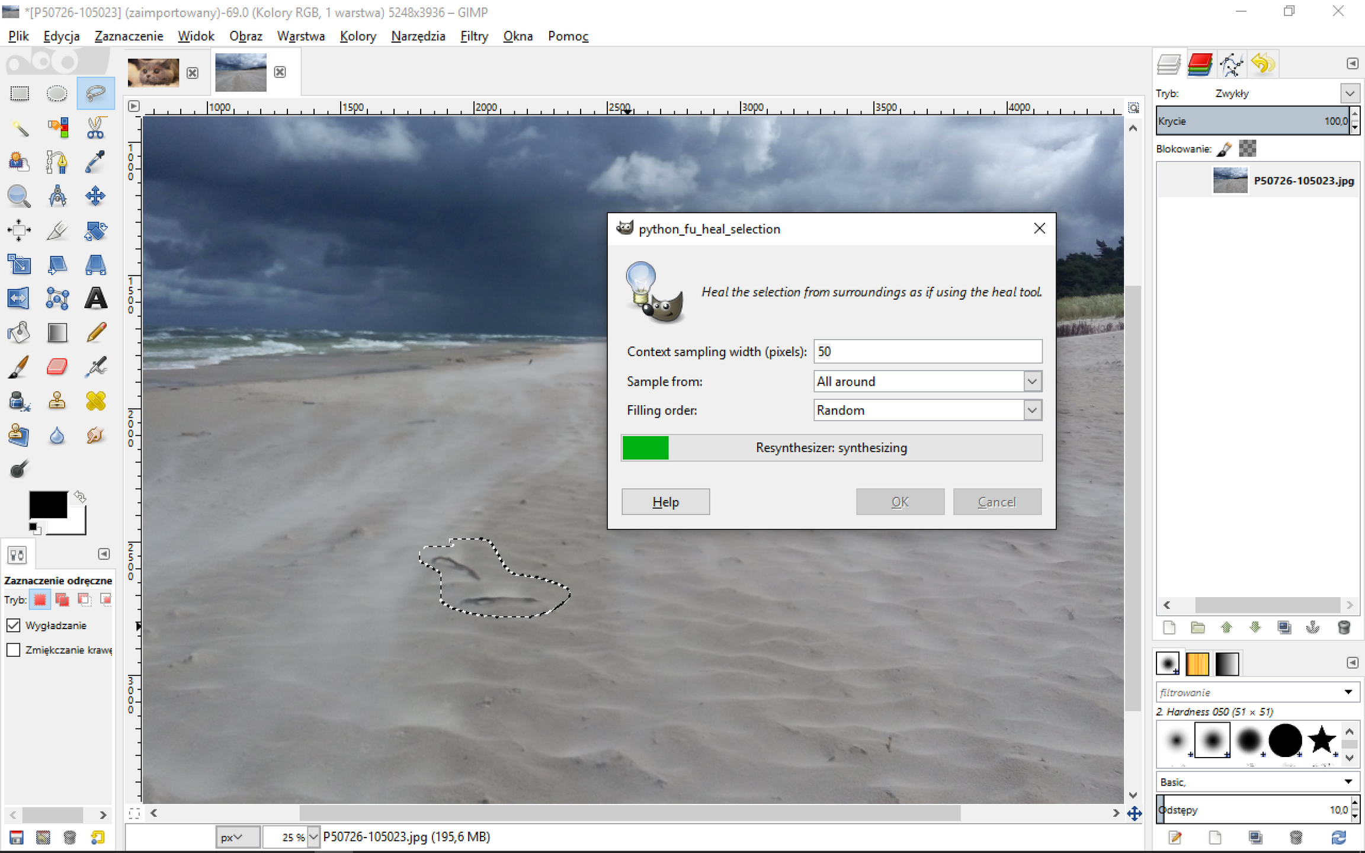The image size is (1365, 853).
Task: Select the Rectangle Select tool
Action: pyautogui.click(x=20, y=94)
